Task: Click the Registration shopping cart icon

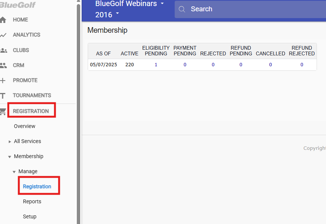Action: (x=3, y=112)
